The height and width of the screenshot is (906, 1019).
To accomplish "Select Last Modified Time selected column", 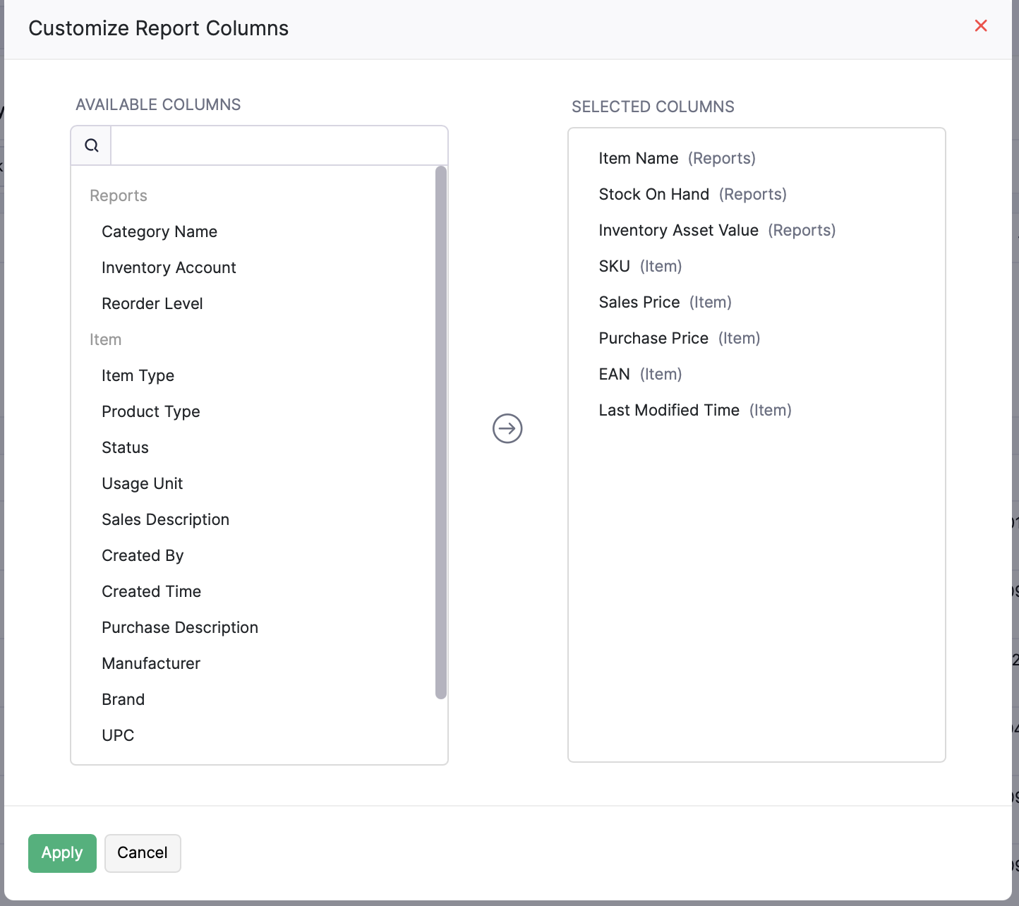I will [x=669, y=411].
